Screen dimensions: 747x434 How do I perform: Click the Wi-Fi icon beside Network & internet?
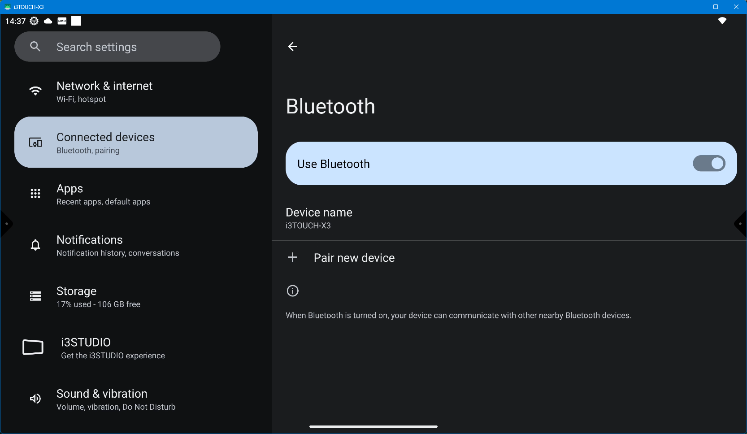[35, 91]
